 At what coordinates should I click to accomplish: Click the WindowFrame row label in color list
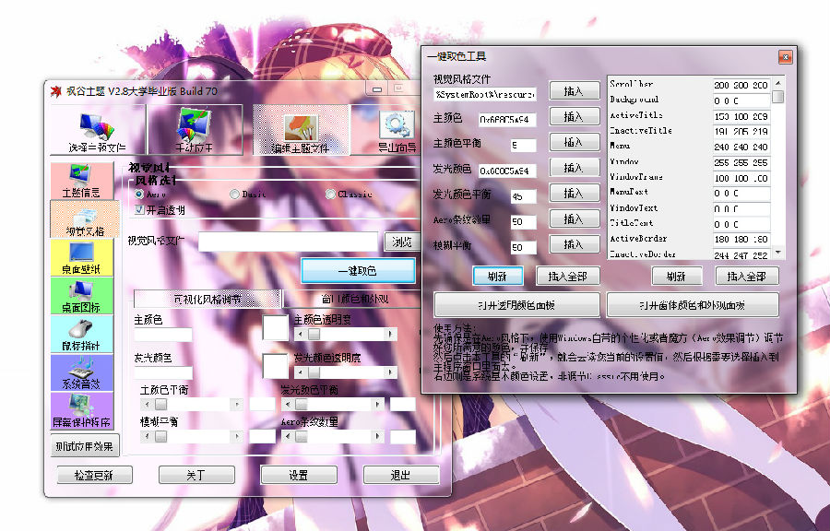636,177
